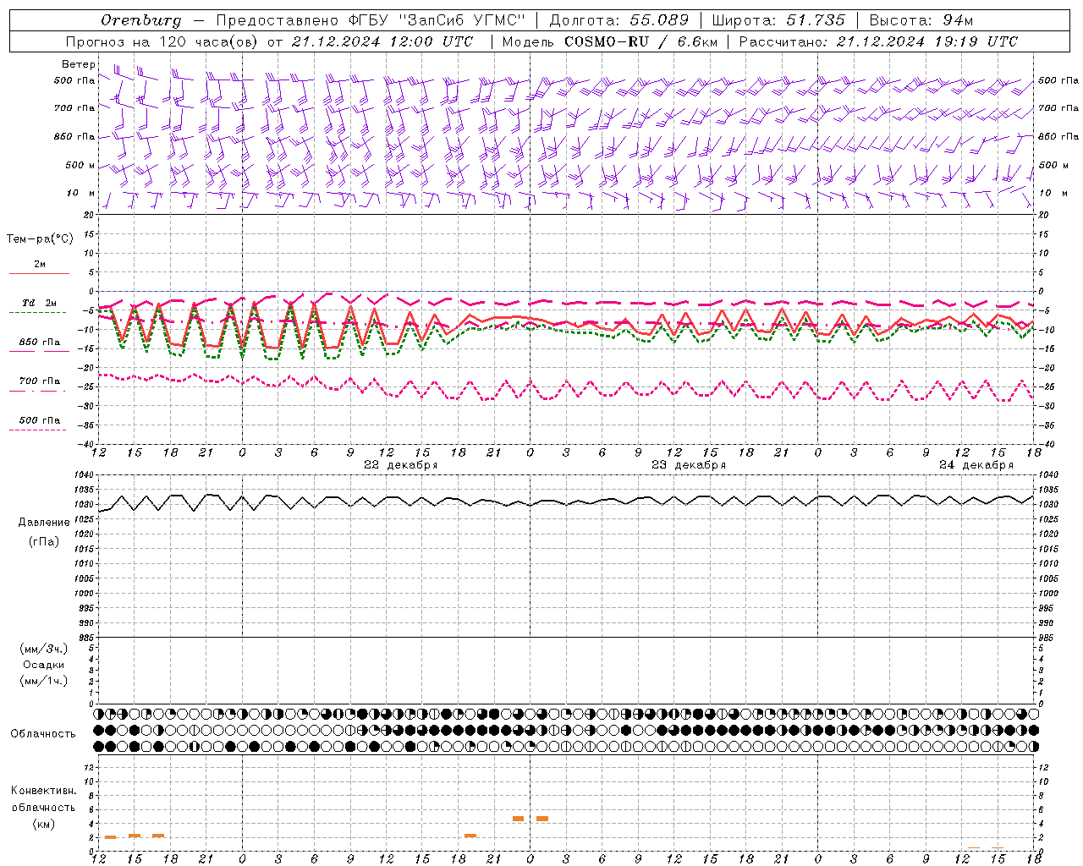Click the "Облачность" cloudiness panel label
1083x866 pixels.
[x=43, y=733]
